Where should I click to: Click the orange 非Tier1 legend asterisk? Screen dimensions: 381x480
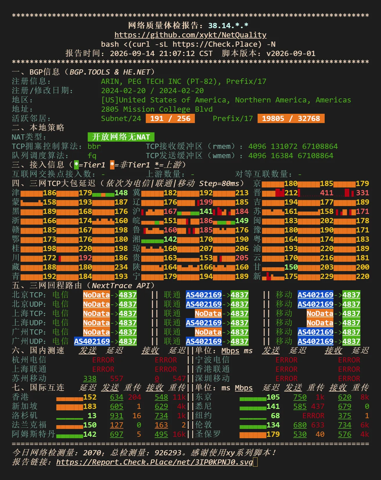[112, 165]
